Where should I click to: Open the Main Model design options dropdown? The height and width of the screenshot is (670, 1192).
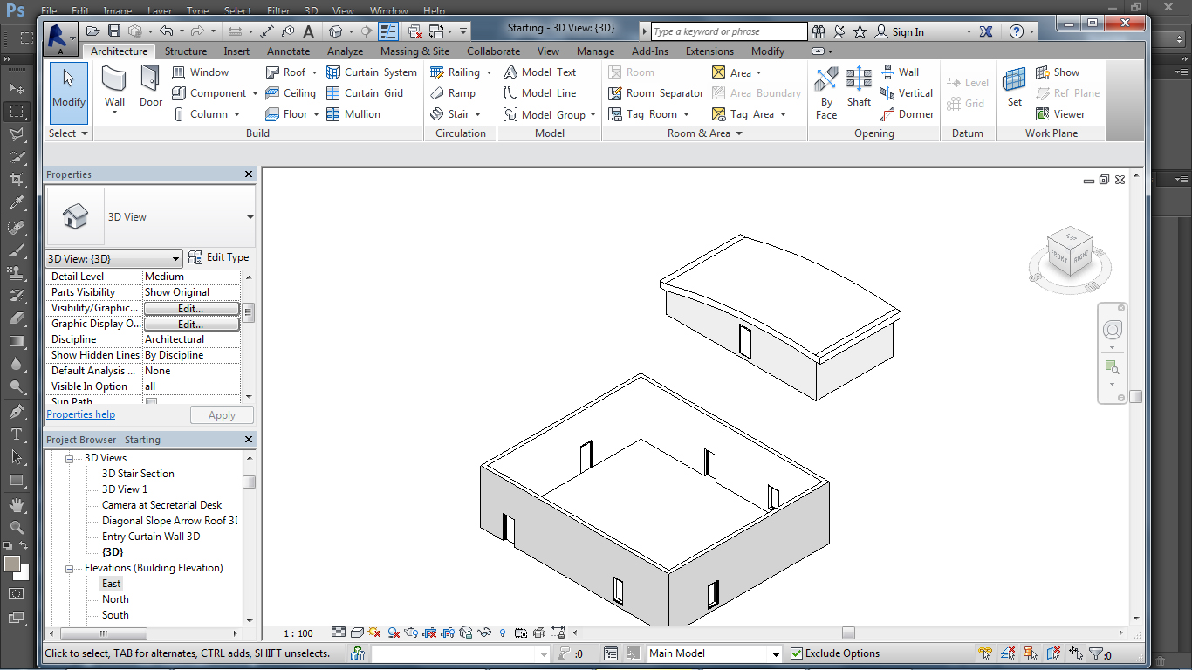[x=775, y=653]
